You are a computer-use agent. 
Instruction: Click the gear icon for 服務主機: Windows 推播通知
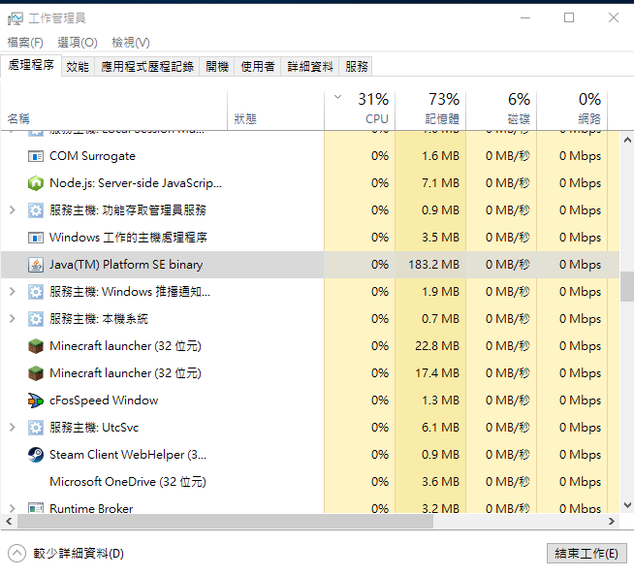tap(36, 292)
